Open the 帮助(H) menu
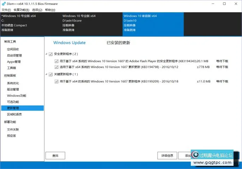 (x=50, y=10)
